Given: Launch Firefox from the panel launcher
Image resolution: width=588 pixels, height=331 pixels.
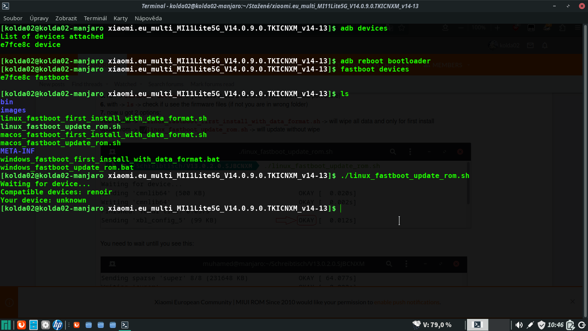Looking at the screenshot, I should pyautogui.click(x=21, y=325).
